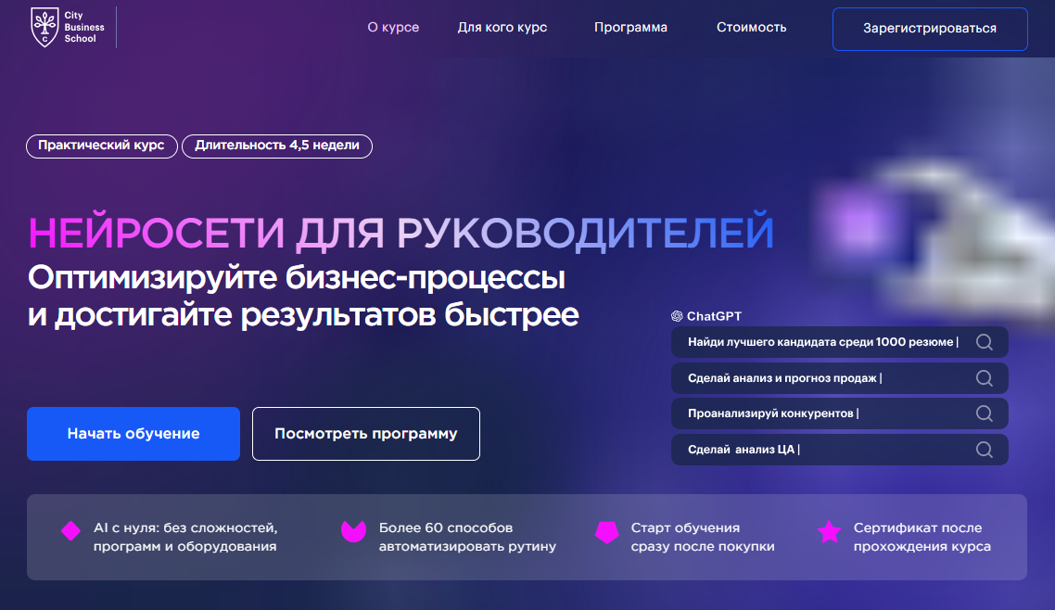Select the 'Найди лучшего кандидата' prompt field
Screen dimensions: 1055x610
tap(840, 342)
